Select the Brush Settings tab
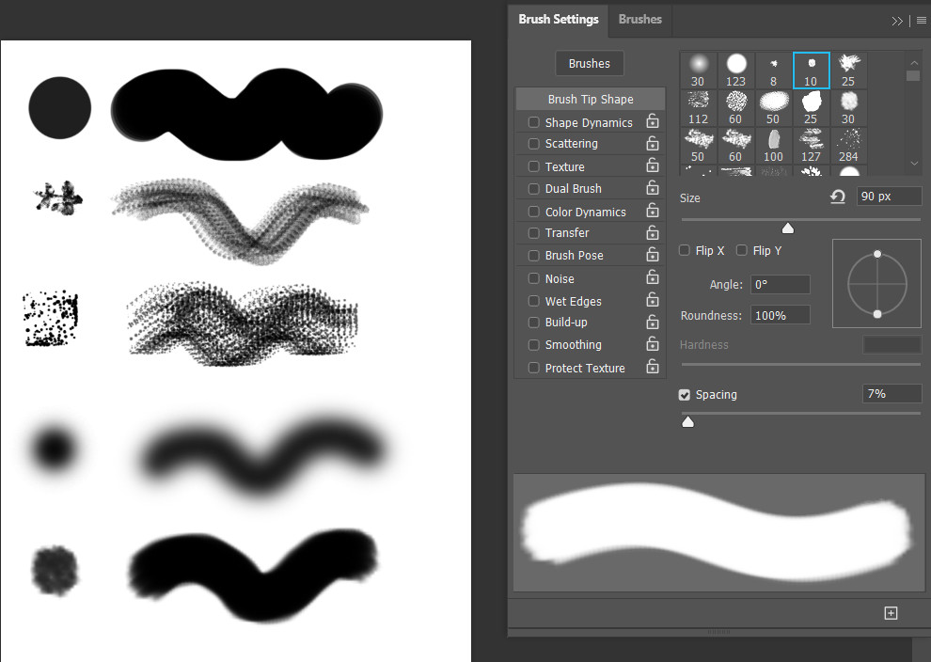The height and width of the screenshot is (662, 931). 558,19
